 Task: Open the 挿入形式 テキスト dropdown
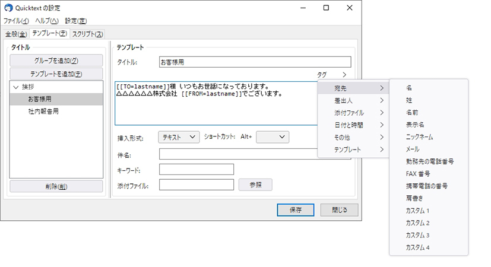179,137
